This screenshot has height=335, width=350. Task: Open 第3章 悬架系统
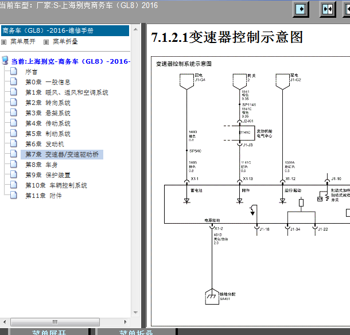pos(48,113)
